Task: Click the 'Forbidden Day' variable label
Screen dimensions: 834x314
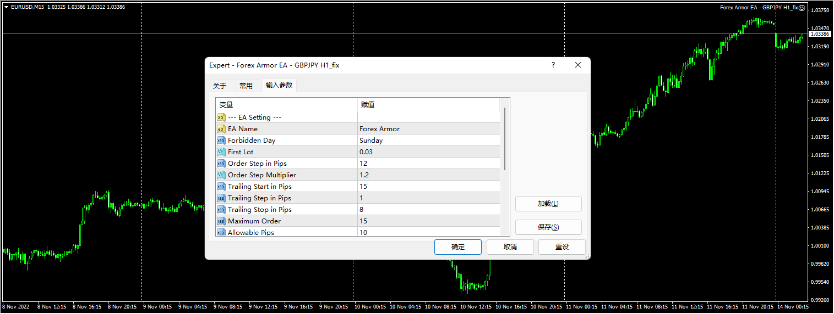Action: click(x=252, y=141)
